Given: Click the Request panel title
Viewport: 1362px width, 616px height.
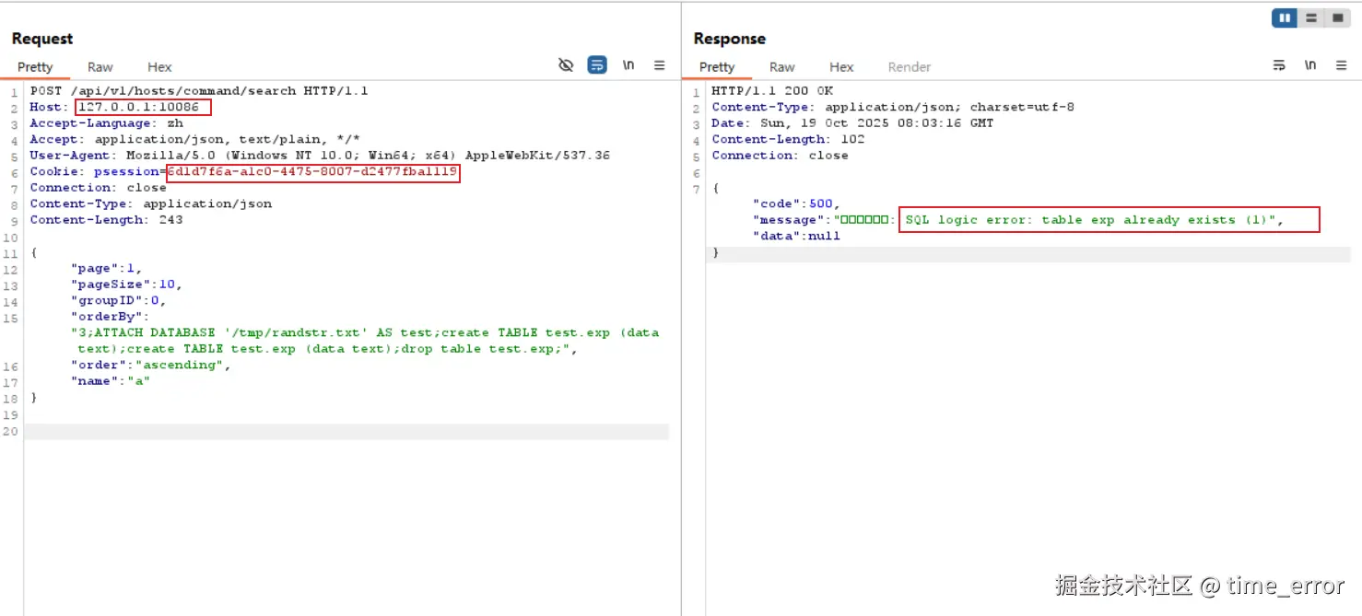Looking at the screenshot, I should point(42,39).
